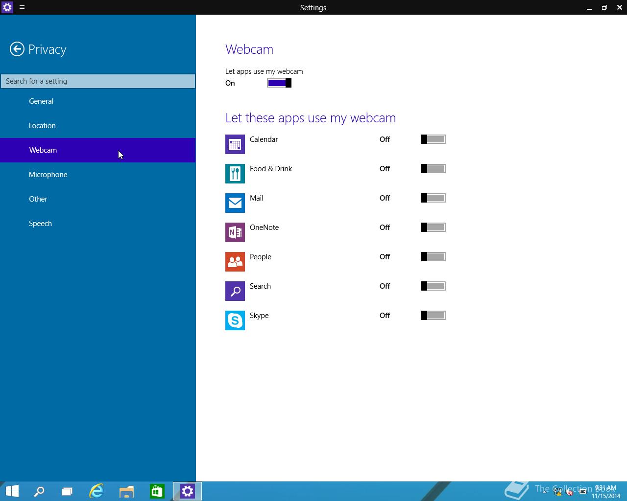Open the Microphone privacy section
627x501 pixels.
click(48, 175)
